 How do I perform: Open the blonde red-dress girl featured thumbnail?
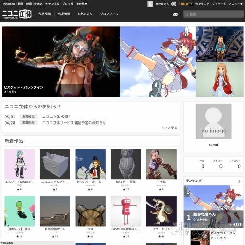pos(220,80)
